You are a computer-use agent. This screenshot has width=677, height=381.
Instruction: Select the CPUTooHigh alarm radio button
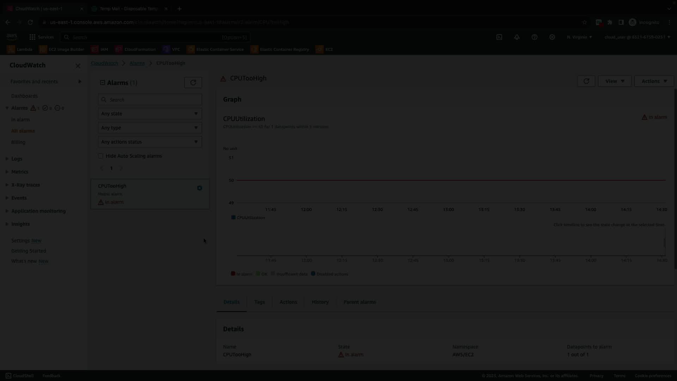click(200, 188)
